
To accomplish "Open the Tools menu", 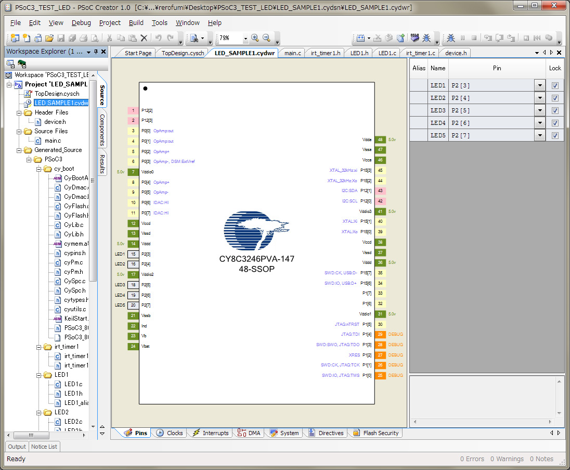I will pos(160,22).
